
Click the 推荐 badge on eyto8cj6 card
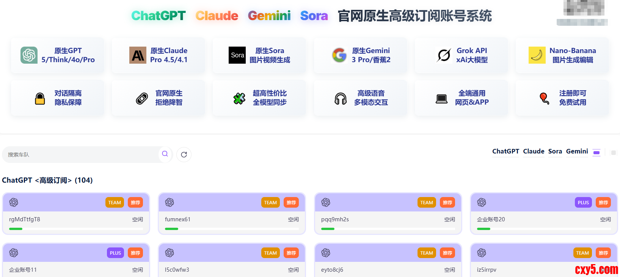(447, 253)
